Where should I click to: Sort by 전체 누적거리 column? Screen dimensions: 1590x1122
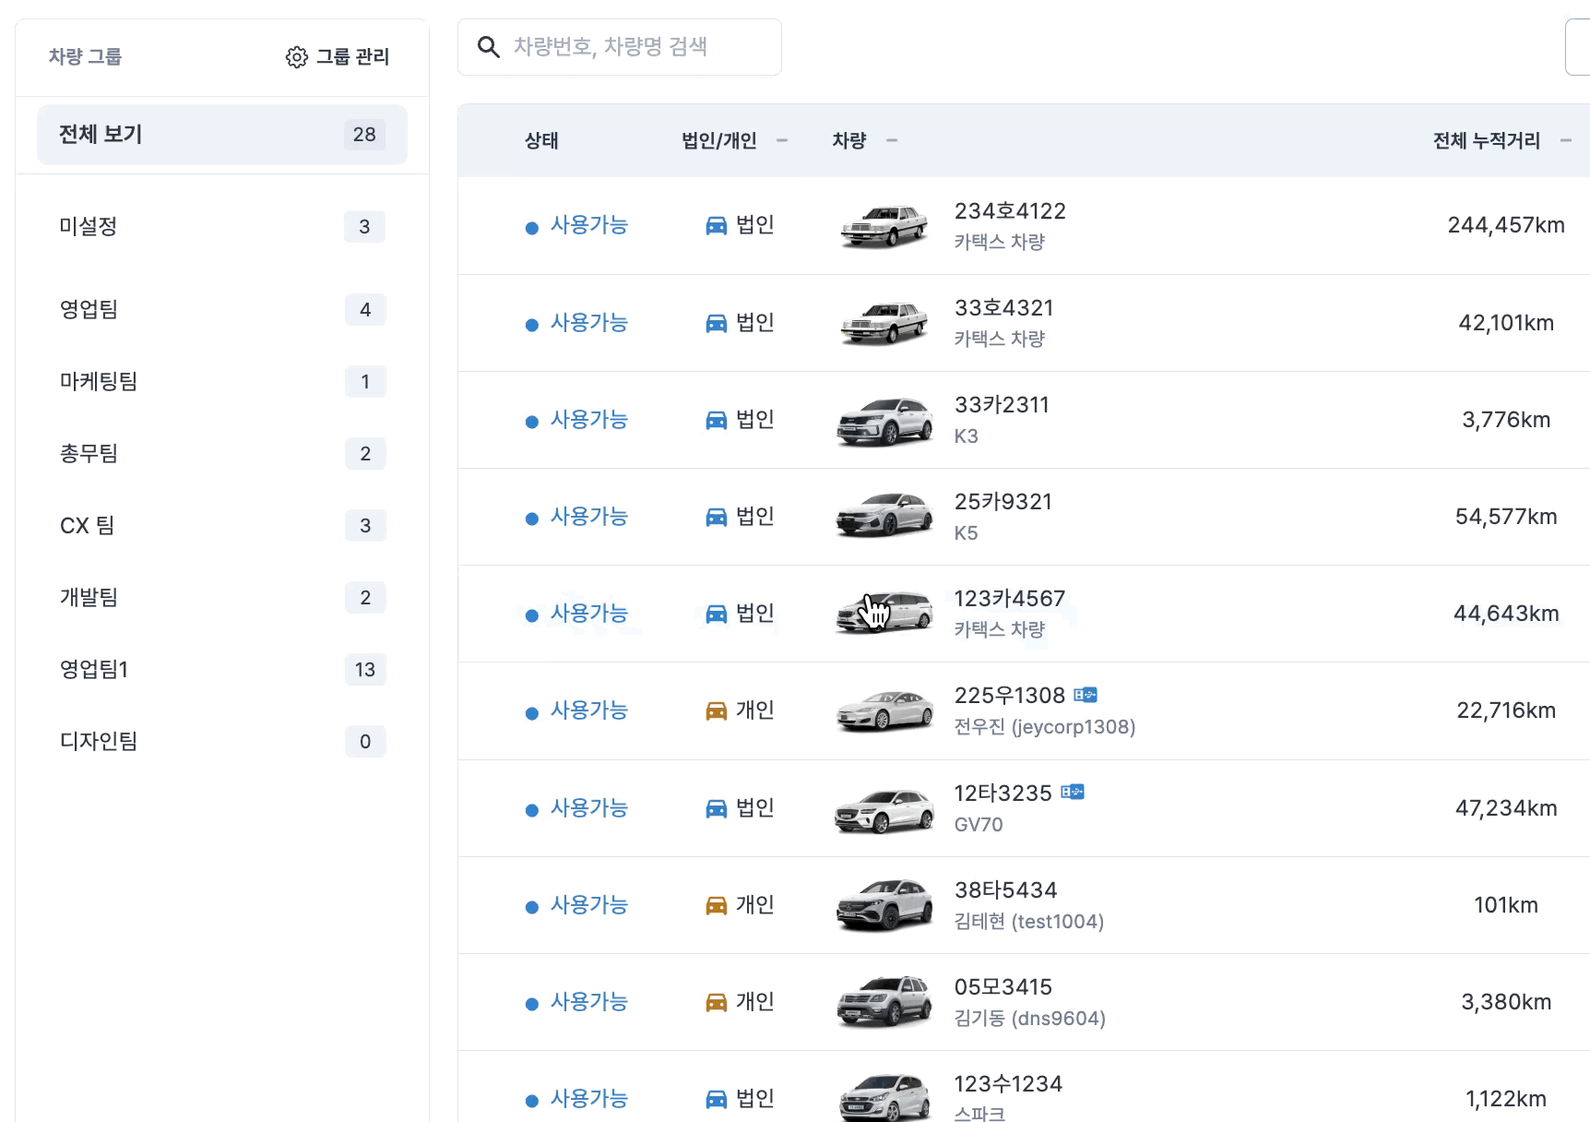[1565, 140]
